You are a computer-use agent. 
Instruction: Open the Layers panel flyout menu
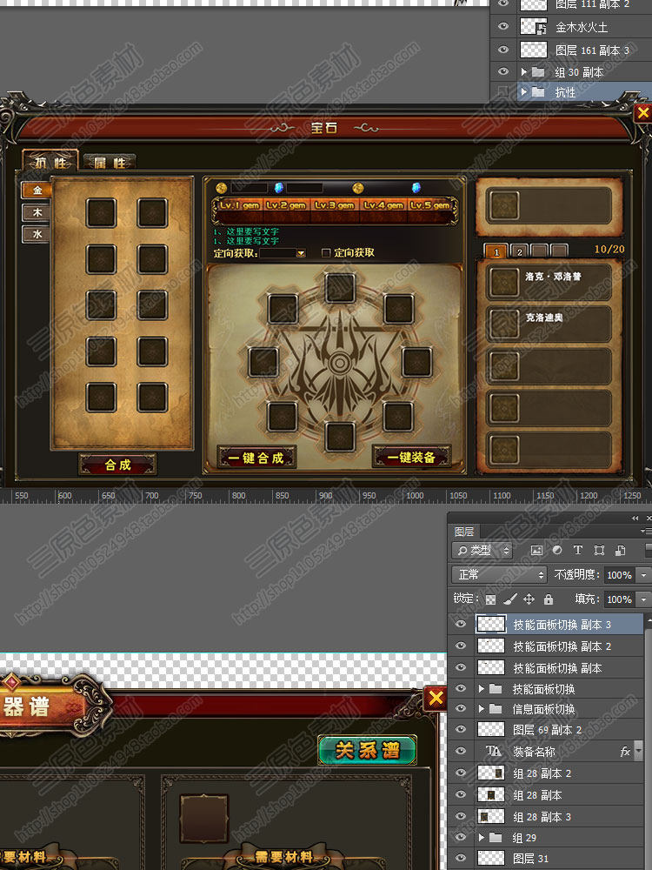pyautogui.click(x=646, y=532)
